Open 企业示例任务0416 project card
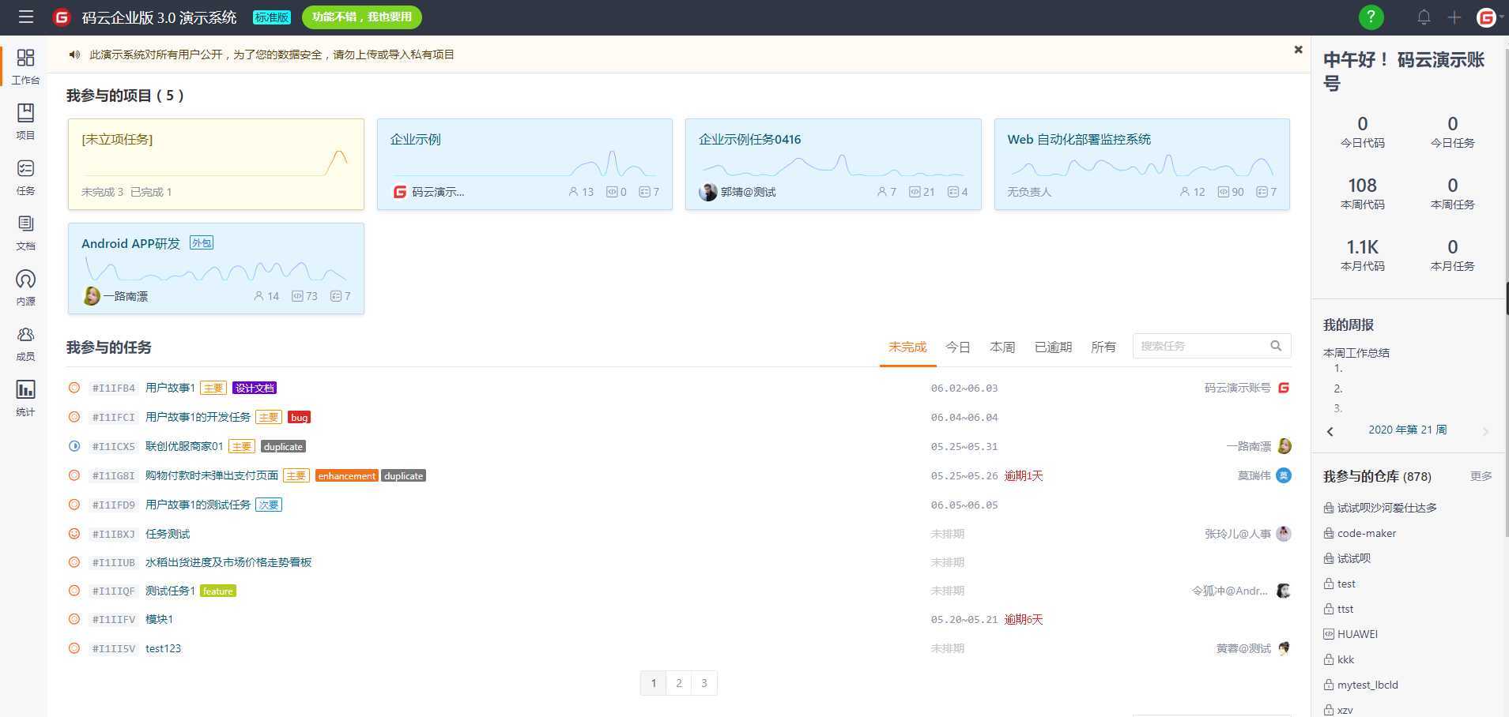The height and width of the screenshot is (717, 1509). 833,164
